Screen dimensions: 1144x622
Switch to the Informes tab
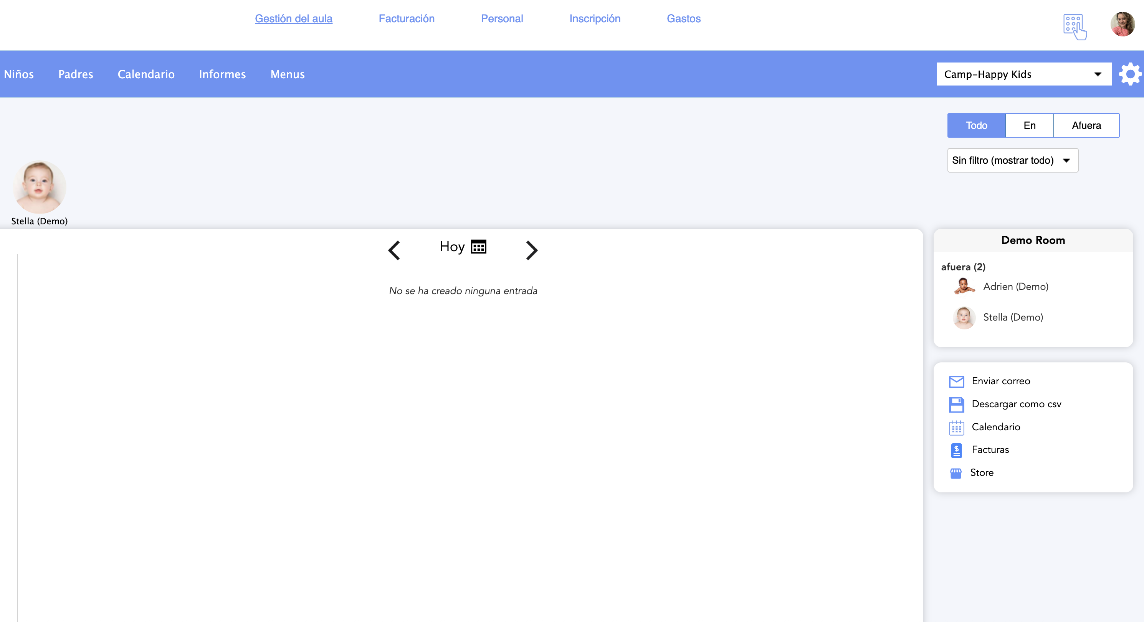click(x=222, y=74)
